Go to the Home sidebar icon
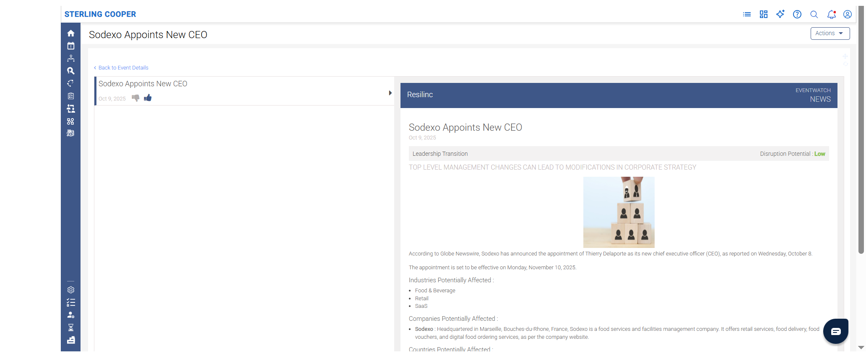This screenshot has width=866, height=361. click(71, 33)
